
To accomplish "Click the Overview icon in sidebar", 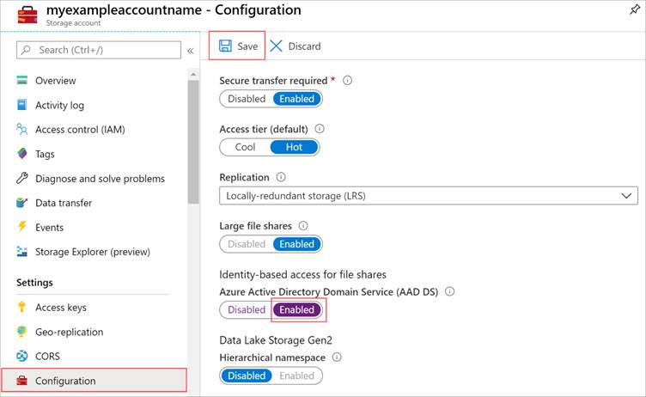I will pyautogui.click(x=21, y=80).
